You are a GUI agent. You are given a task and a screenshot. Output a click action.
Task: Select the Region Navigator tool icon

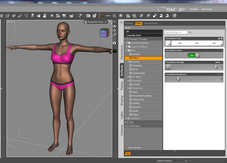pos(45,15)
